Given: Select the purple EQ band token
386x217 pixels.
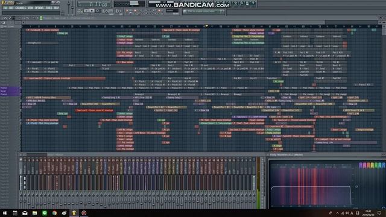Looking at the screenshot, I should point(361,165).
